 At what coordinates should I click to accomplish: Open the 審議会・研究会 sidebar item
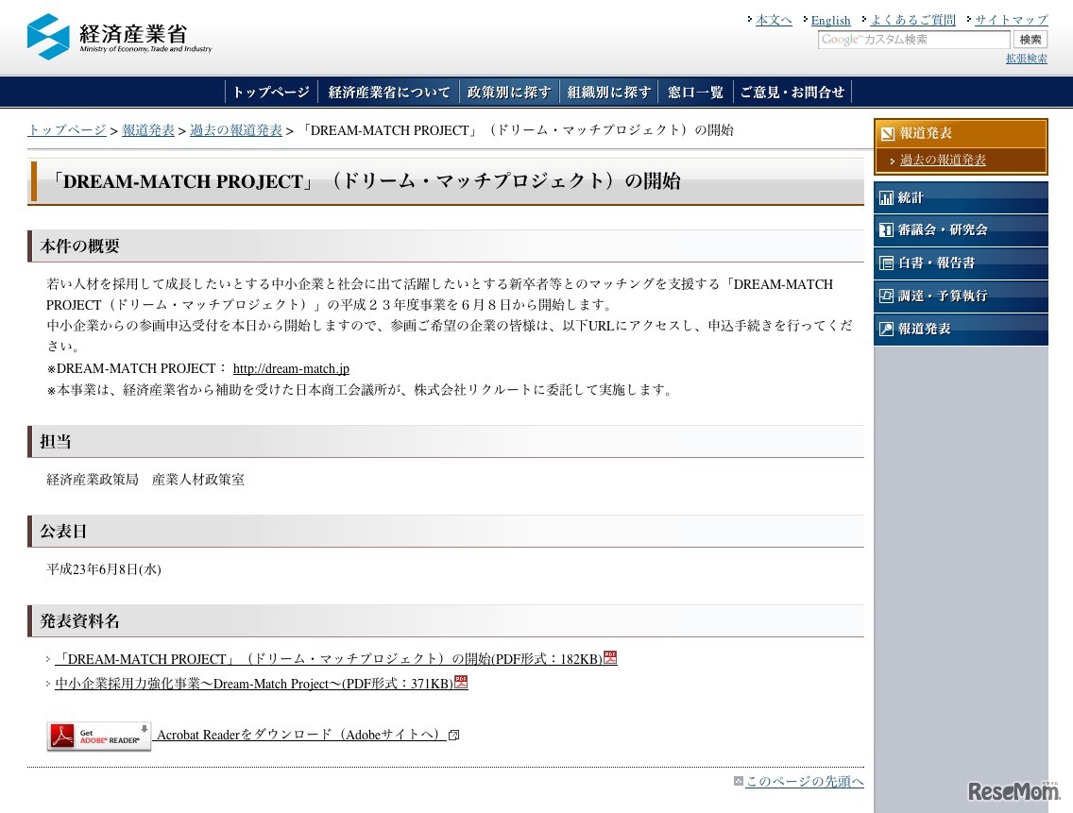tap(961, 230)
